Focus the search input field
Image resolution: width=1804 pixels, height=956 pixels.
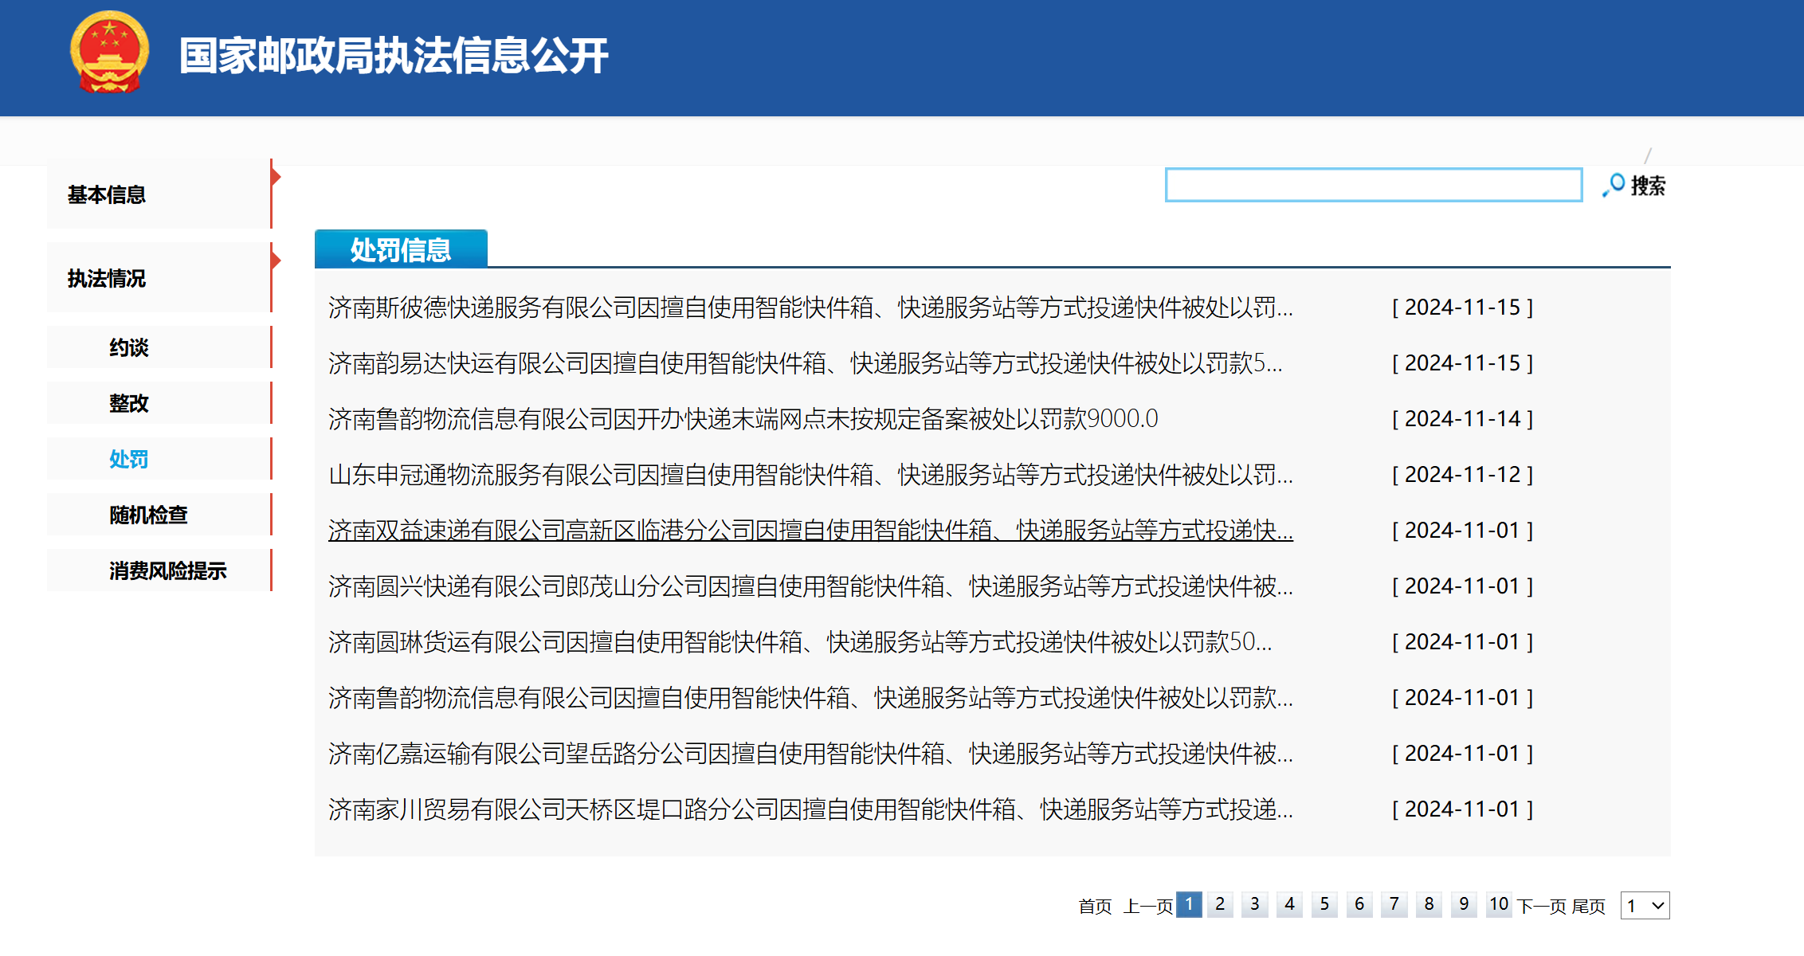pyautogui.click(x=1373, y=185)
